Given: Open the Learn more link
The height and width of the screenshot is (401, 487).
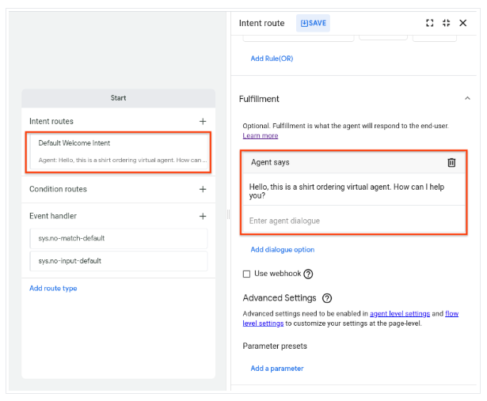Looking at the screenshot, I should [x=261, y=136].
